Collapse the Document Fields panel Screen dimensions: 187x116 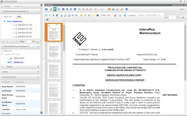[x=38, y=77]
